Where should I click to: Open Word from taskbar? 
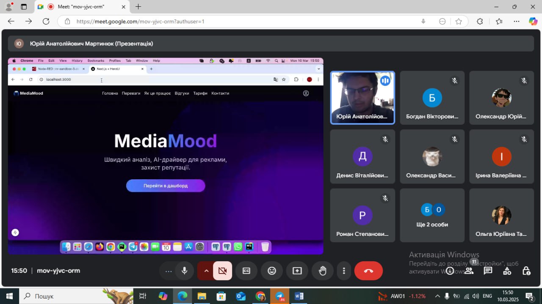pyautogui.click(x=299, y=296)
